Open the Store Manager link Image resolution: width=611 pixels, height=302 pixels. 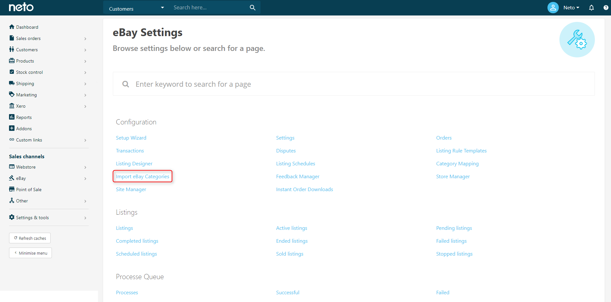tap(453, 176)
